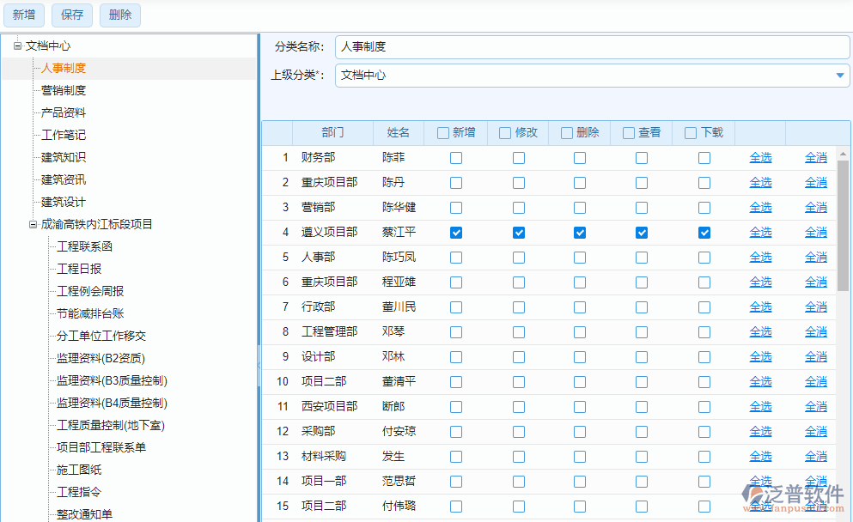
Task: Select 营销制度 in the category tree
Action: click(64, 90)
